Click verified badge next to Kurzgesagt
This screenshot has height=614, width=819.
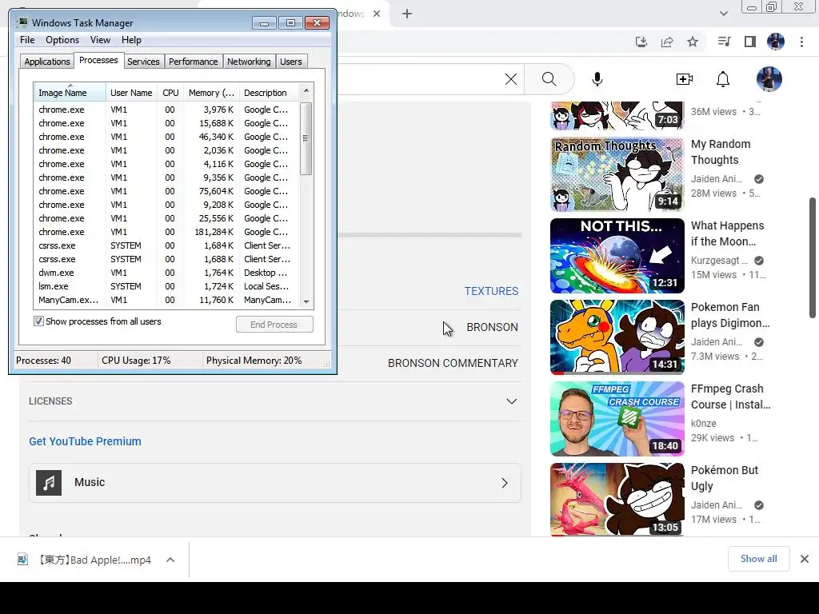759,261
